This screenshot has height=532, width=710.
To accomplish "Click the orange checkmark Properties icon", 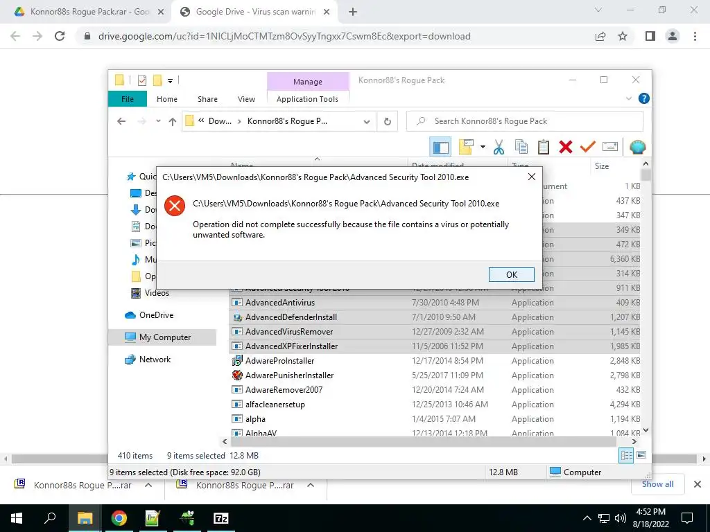I will coord(588,147).
